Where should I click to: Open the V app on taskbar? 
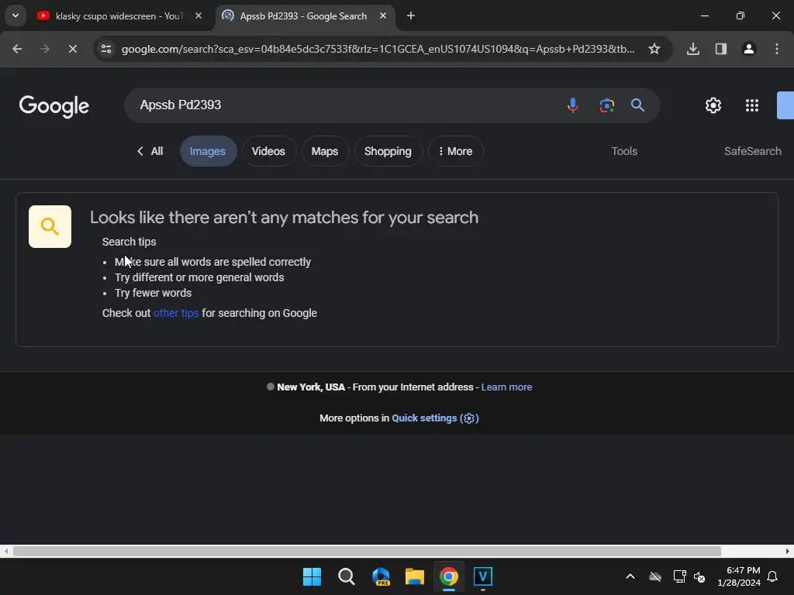tap(483, 576)
